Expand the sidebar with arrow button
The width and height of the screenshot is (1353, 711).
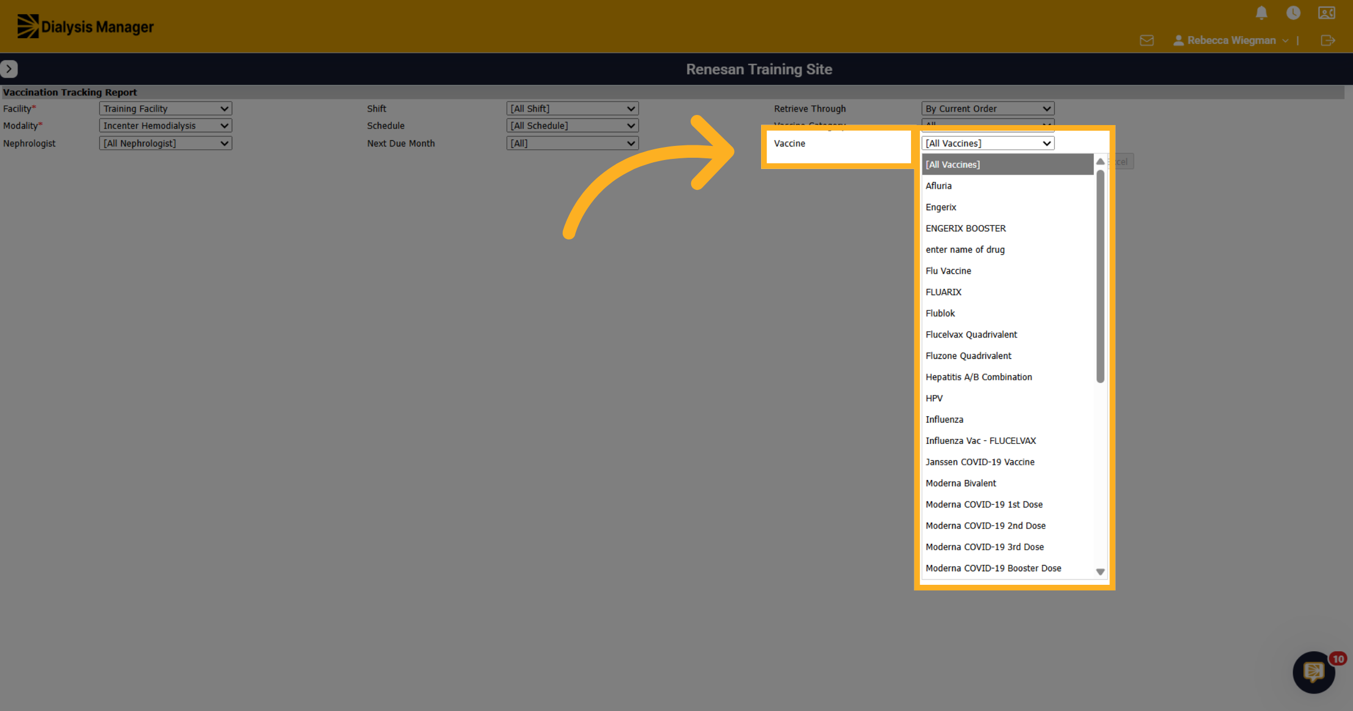[x=9, y=69]
